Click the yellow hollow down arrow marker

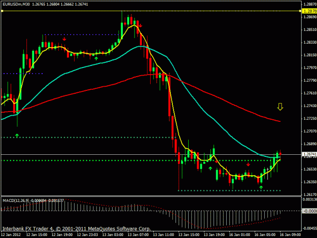click(x=280, y=107)
